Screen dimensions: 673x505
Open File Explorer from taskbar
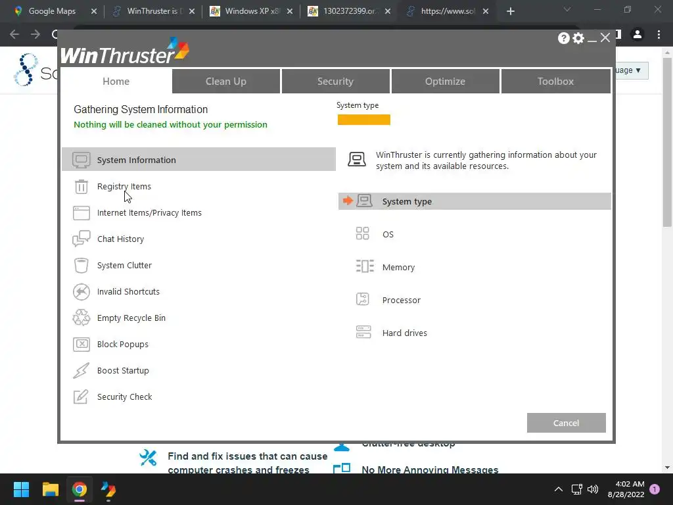[x=50, y=489]
